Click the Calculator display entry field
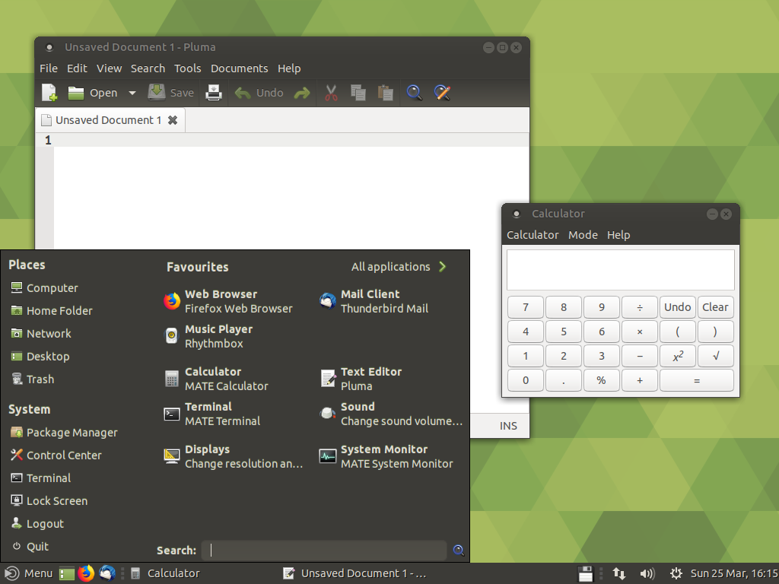 (x=621, y=270)
